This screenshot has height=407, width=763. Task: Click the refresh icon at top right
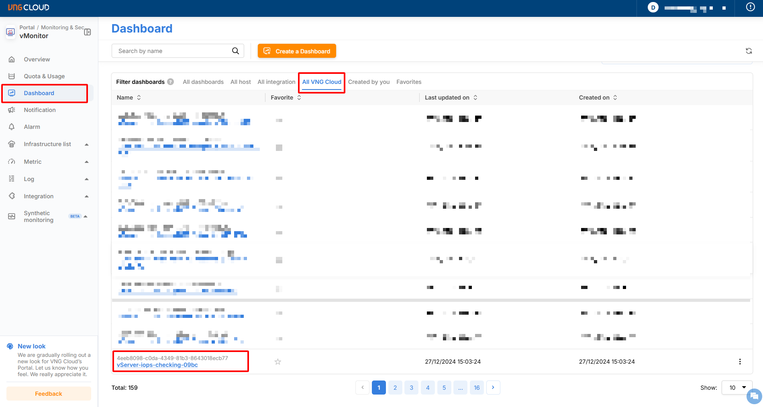coord(749,51)
